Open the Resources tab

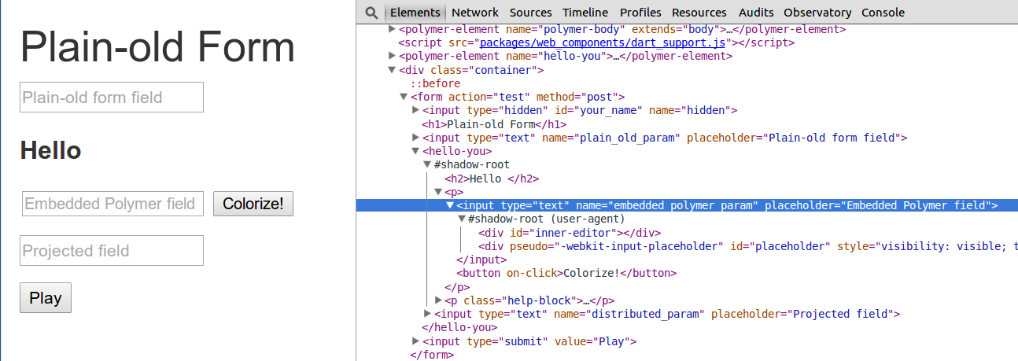(699, 13)
